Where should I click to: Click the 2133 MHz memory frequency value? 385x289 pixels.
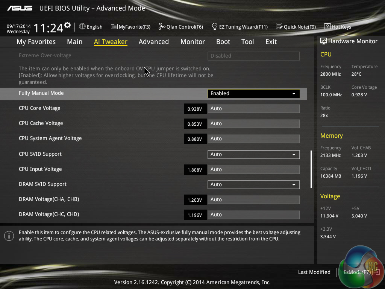coord(330,155)
